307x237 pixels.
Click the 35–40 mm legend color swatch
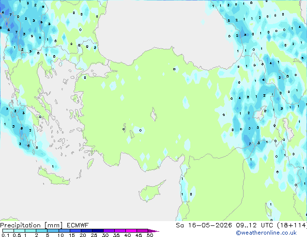coord(120,231)
